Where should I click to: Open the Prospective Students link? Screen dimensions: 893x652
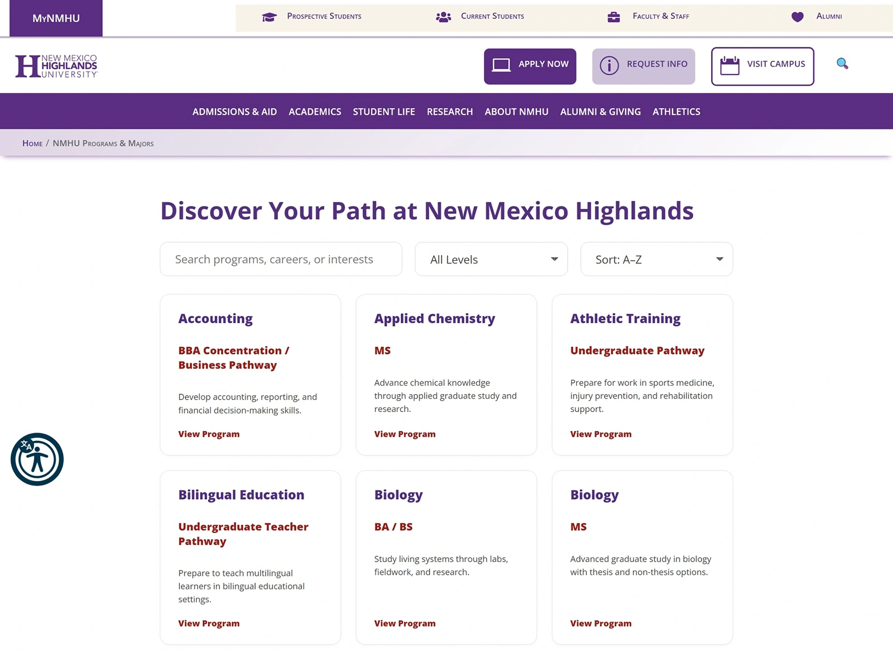pyautogui.click(x=324, y=16)
